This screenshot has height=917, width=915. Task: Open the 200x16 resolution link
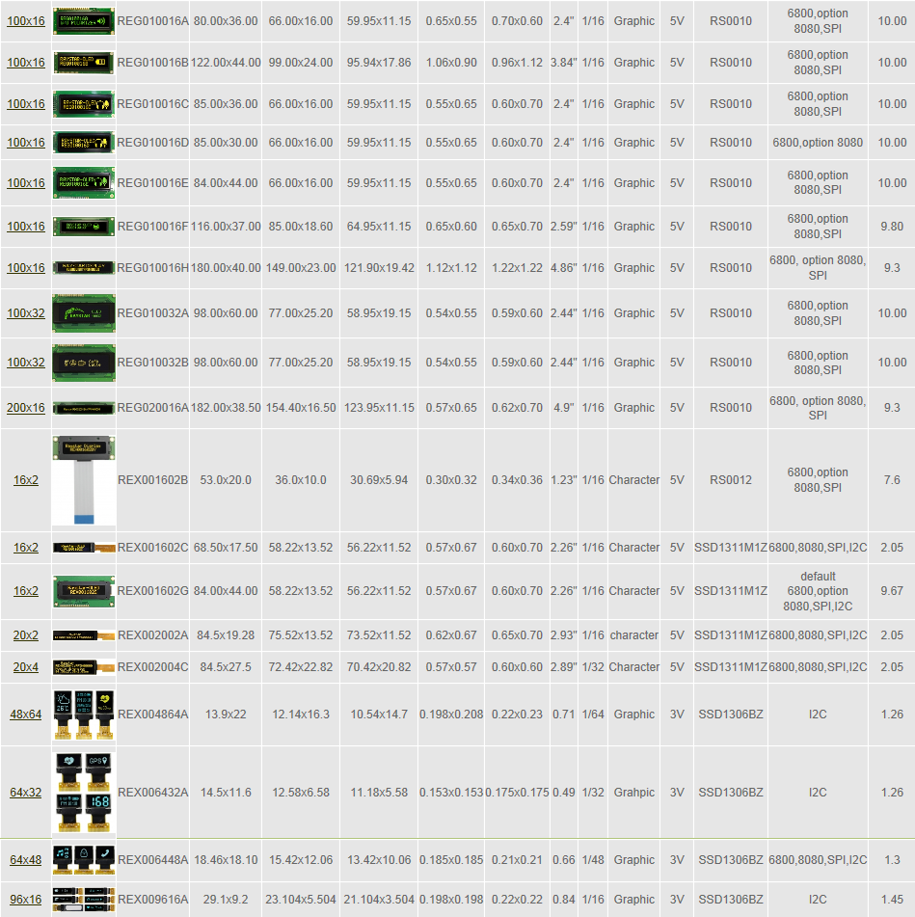tap(26, 408)
